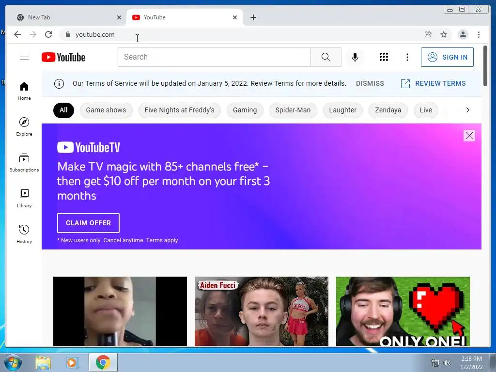The width and height of the screenshot is (496, 372).
Task: Open Explore in sidebar
Action: (x=24, y=127)
